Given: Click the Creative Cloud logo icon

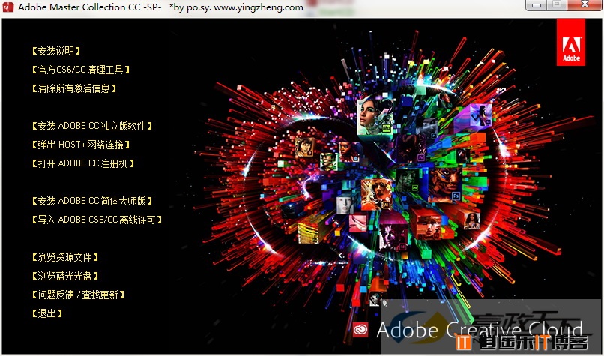Looking at the screenshot, I should (360, 330).
